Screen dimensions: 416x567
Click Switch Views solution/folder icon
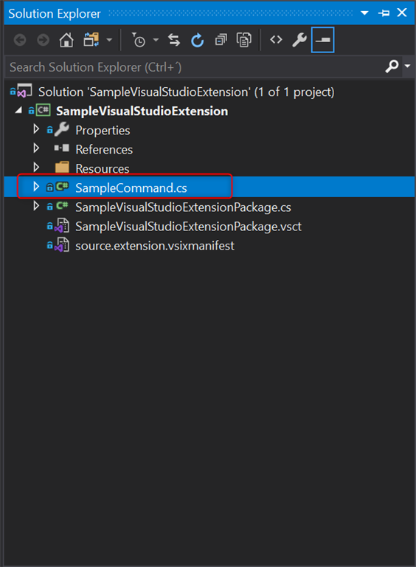[91, 40]
